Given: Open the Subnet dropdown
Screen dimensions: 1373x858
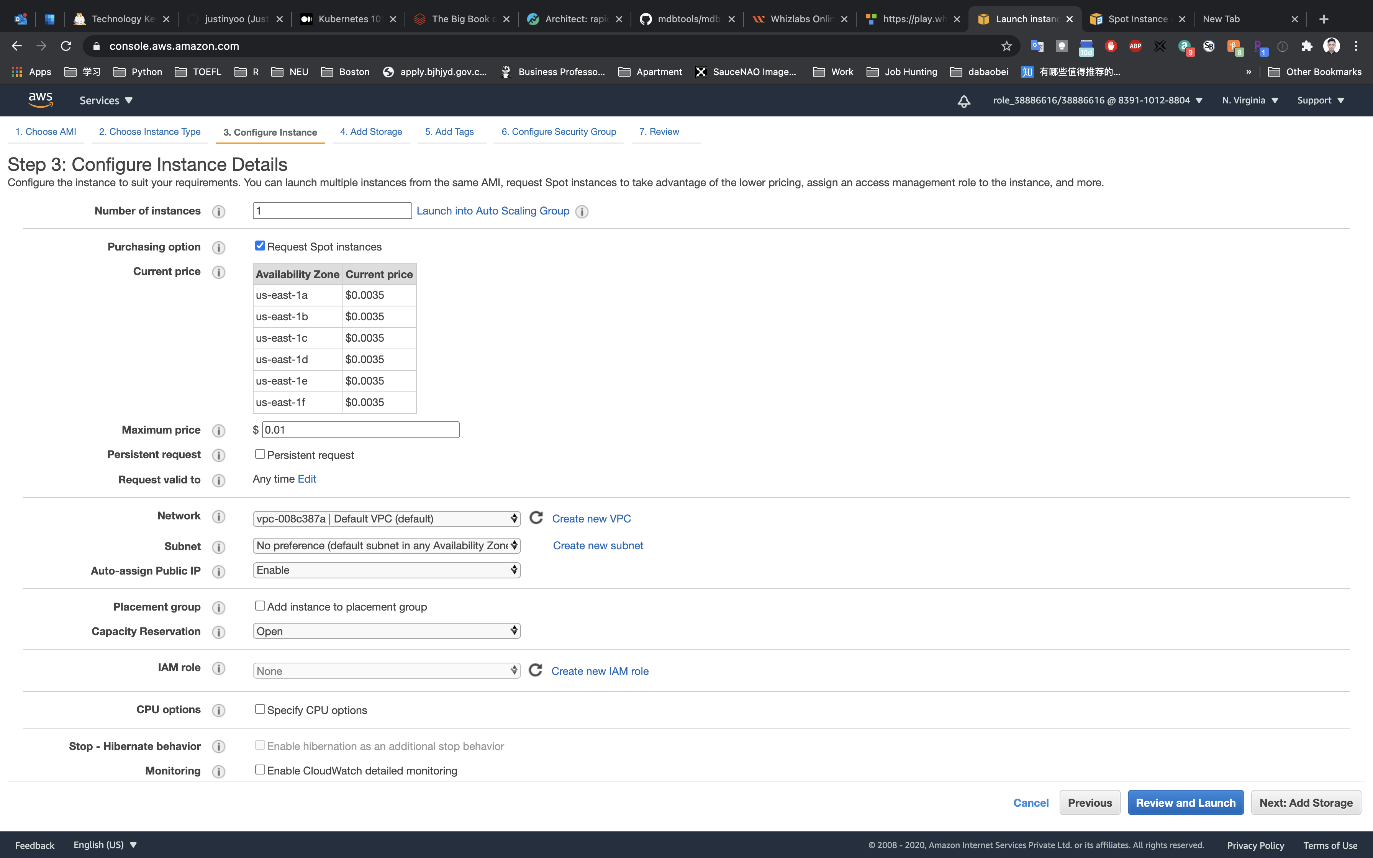Looking at the screenshot, I should [387, 545].
